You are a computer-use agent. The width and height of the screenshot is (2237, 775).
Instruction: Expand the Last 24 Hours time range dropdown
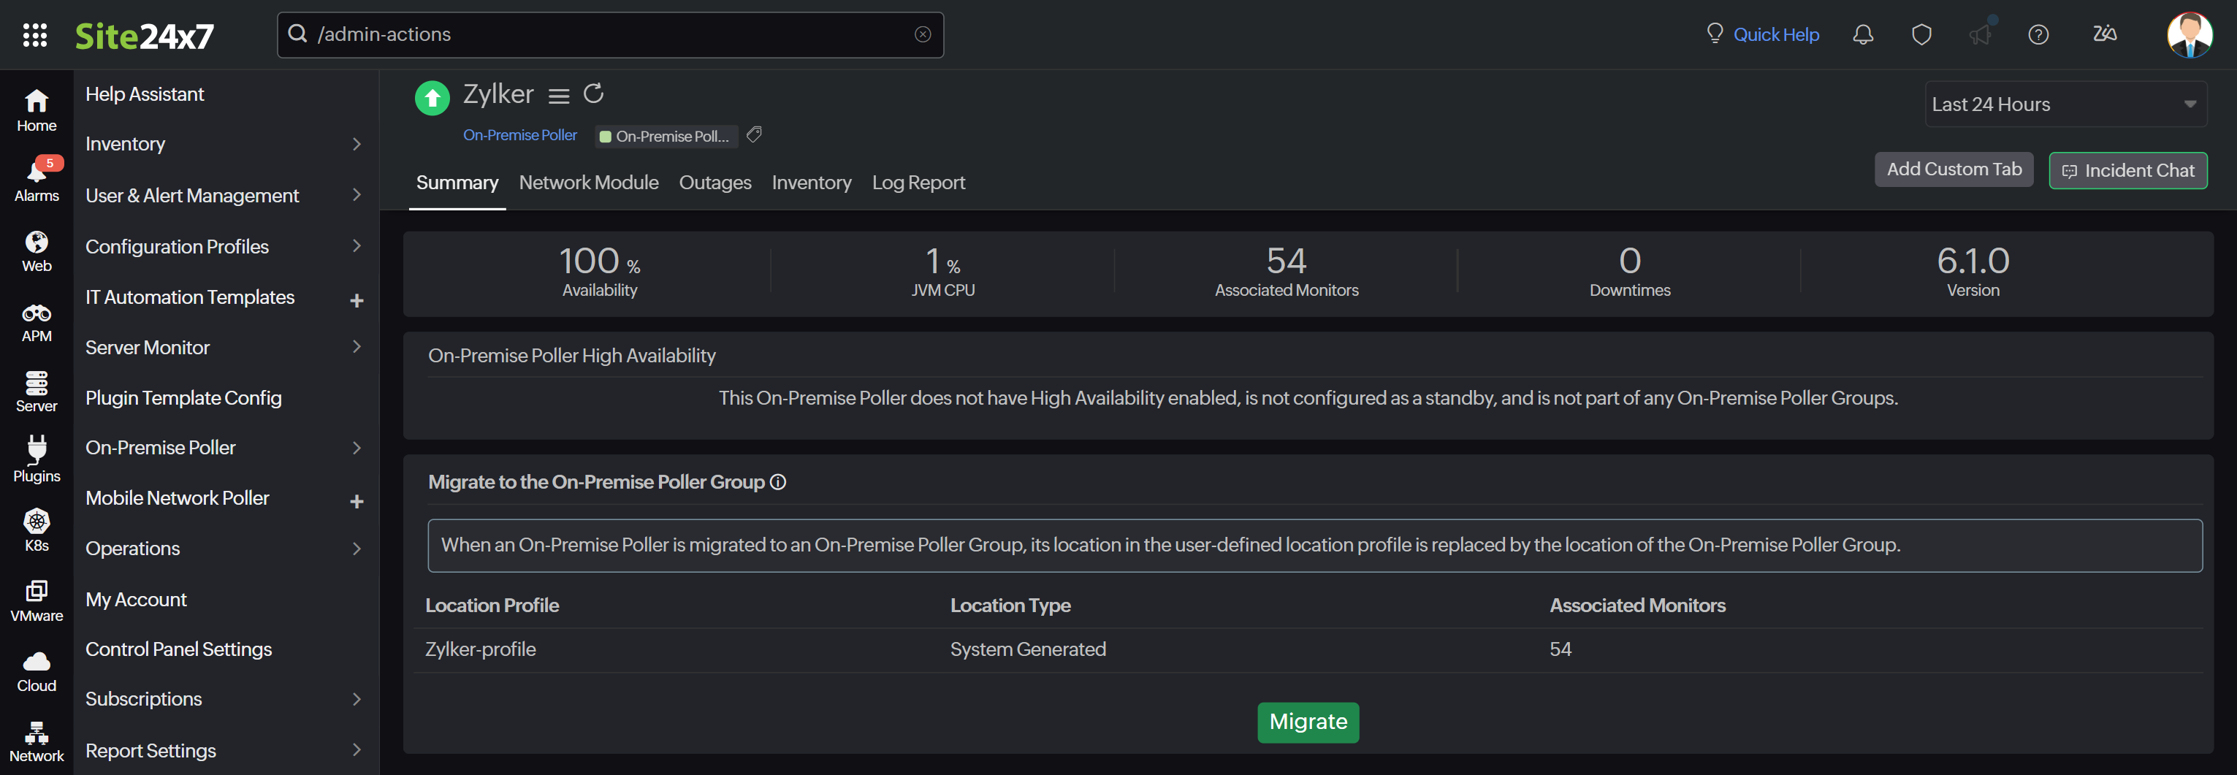[2066, 103]
